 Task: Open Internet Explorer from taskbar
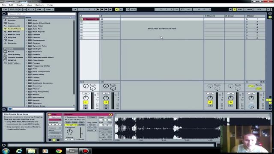[x=19, y=151]
